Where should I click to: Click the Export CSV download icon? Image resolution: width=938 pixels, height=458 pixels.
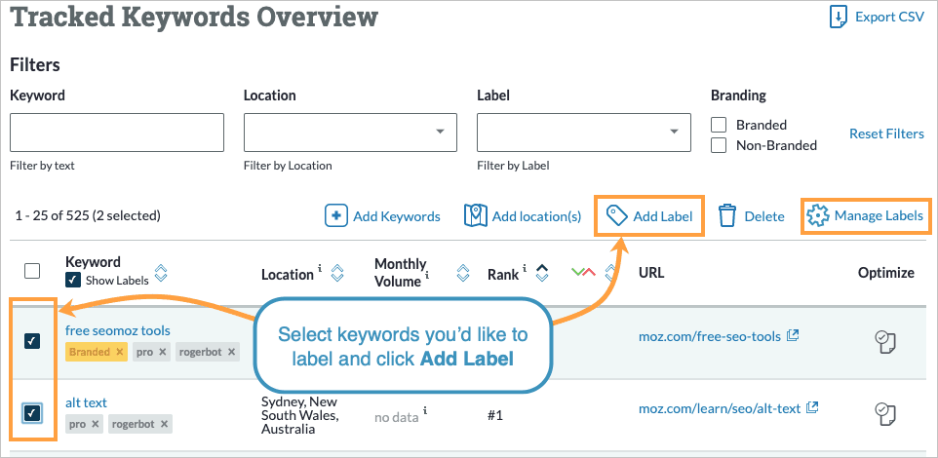[x=838, y=18]
